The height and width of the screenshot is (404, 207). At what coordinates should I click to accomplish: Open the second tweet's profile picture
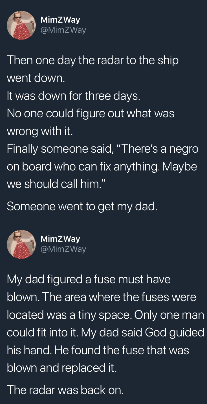click(21, 244)
